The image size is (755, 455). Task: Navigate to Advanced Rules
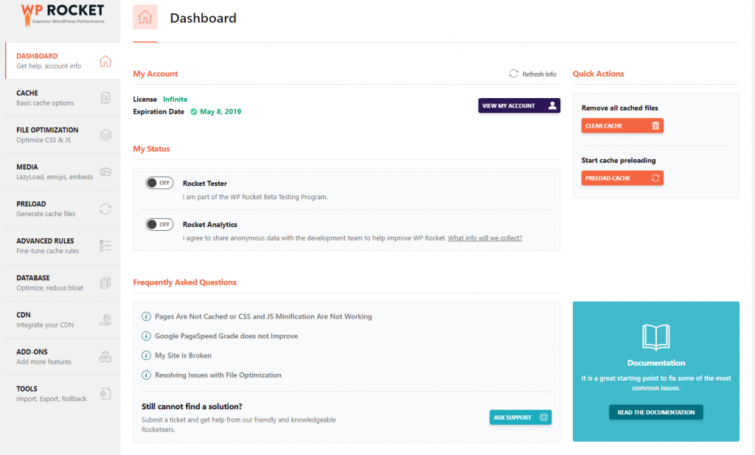[x=63, y=246]
